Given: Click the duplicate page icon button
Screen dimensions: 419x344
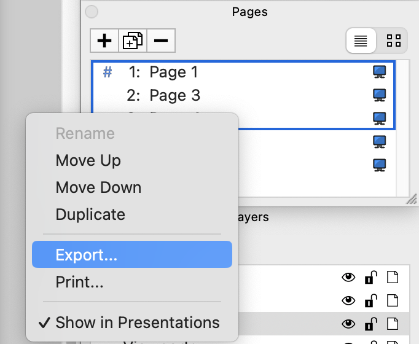Looking at the screenshot, I should (x=133, y=41).
